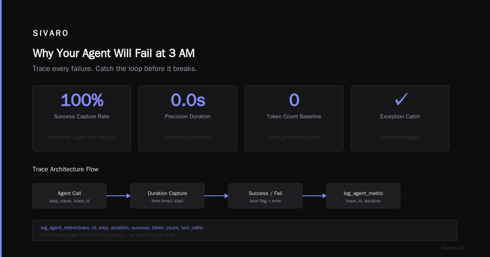Click the 'Precision Duration' label

coord(188,117)
